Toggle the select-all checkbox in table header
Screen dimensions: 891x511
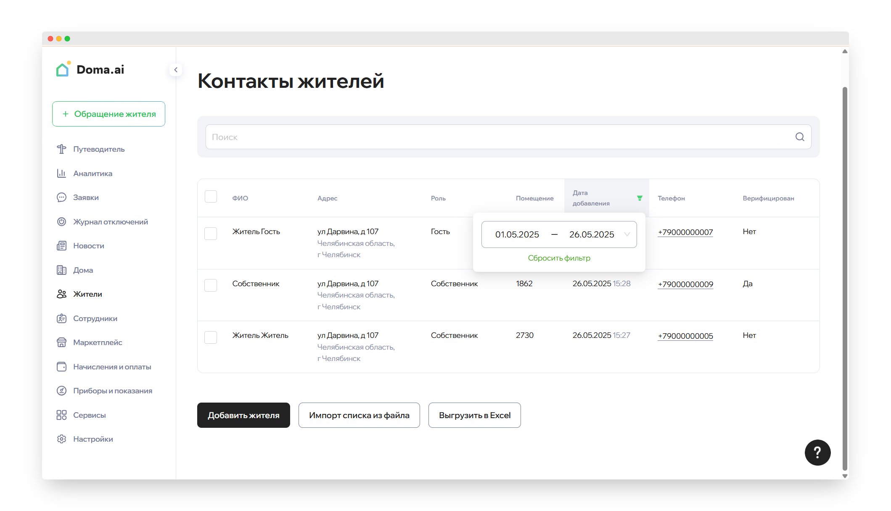click(x=211, y=197)
